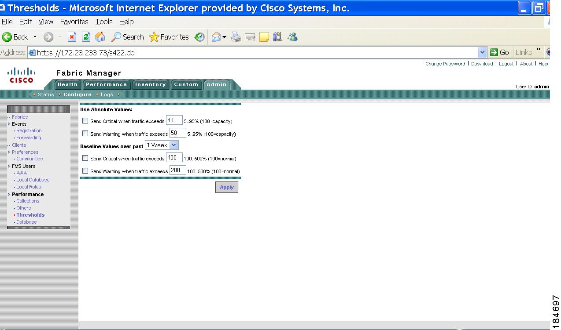Open the Search toolbar button

127,37
